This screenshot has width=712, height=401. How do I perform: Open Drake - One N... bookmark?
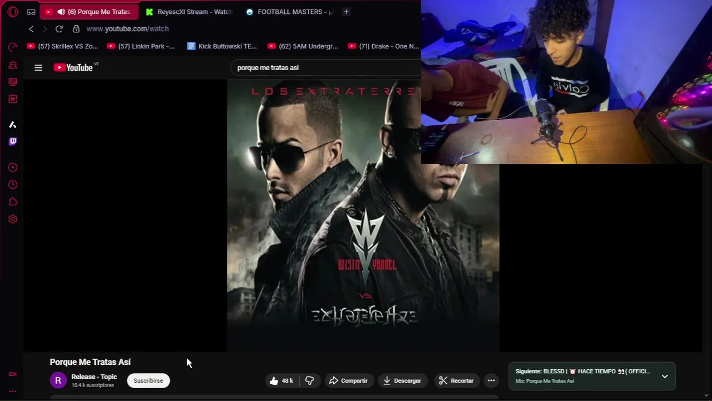tap(383, 46)
